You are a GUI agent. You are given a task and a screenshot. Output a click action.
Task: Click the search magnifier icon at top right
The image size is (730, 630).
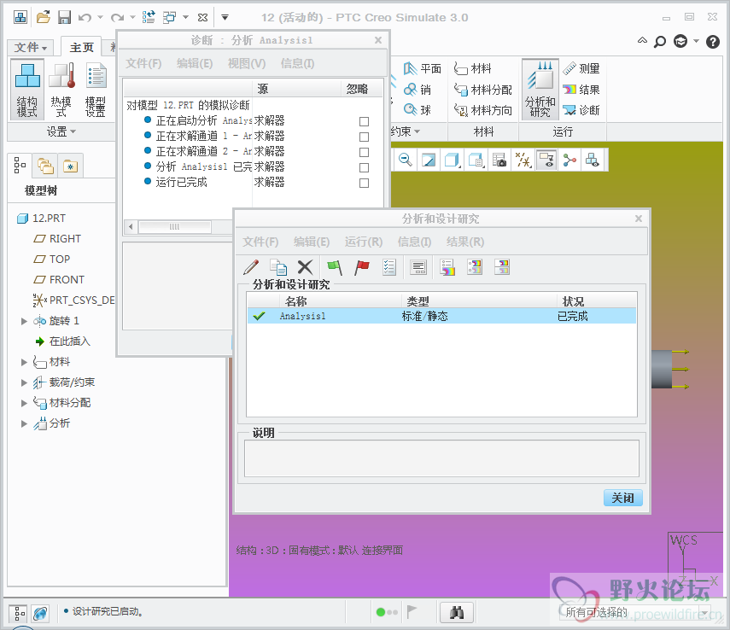(x=660, y=42)
